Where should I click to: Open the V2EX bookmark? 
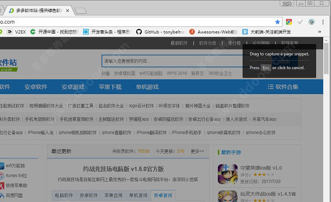pyautogui.click(x=16, y=32)
